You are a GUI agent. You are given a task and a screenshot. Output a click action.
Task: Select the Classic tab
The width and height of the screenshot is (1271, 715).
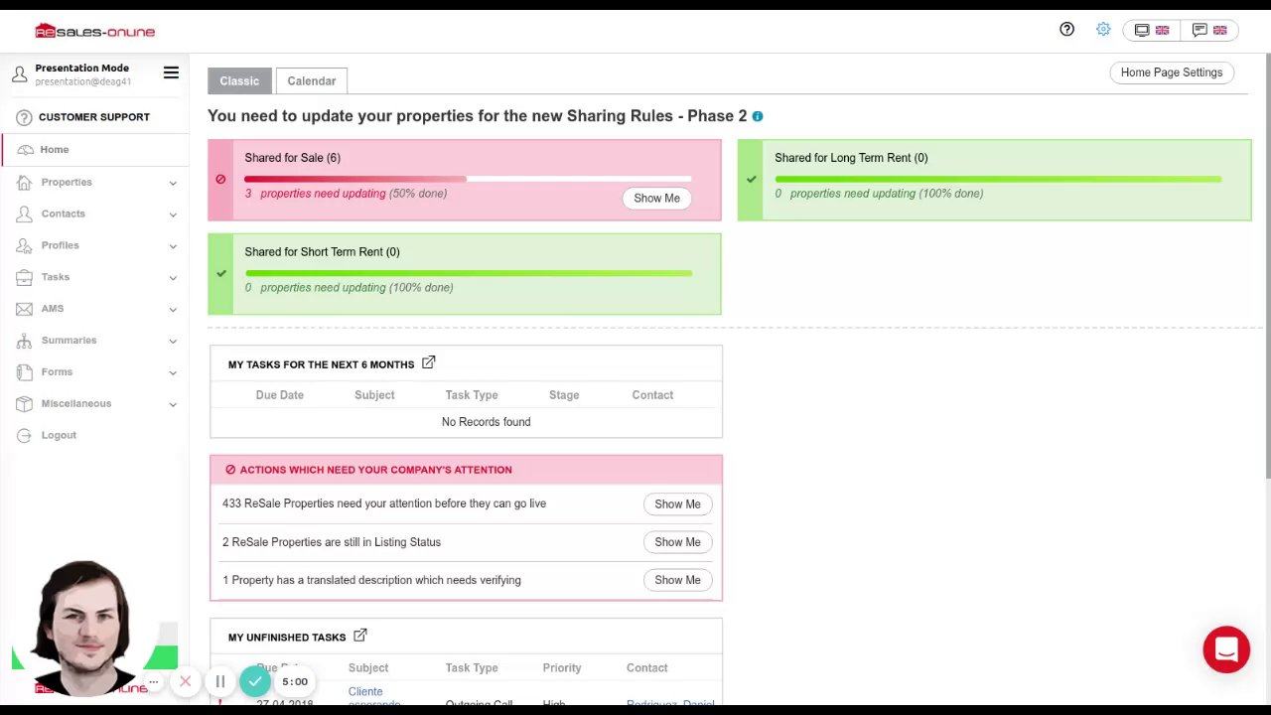[239, 81]
